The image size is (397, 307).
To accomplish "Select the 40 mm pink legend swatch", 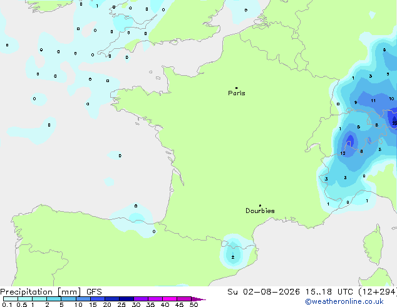I will point(170,299).
